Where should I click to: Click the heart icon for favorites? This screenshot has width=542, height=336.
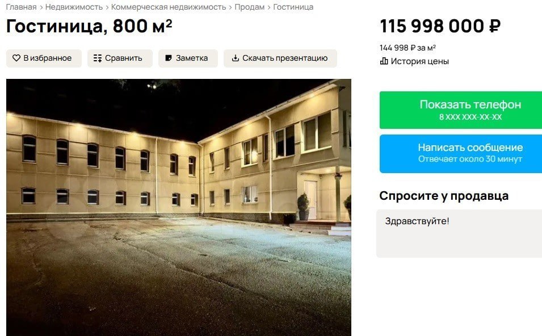[16, 58]
